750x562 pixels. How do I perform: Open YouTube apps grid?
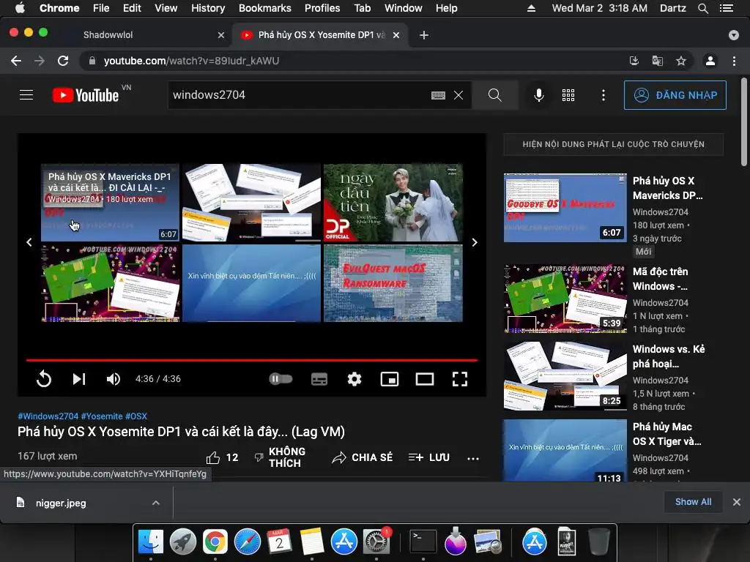coord(568,95)
